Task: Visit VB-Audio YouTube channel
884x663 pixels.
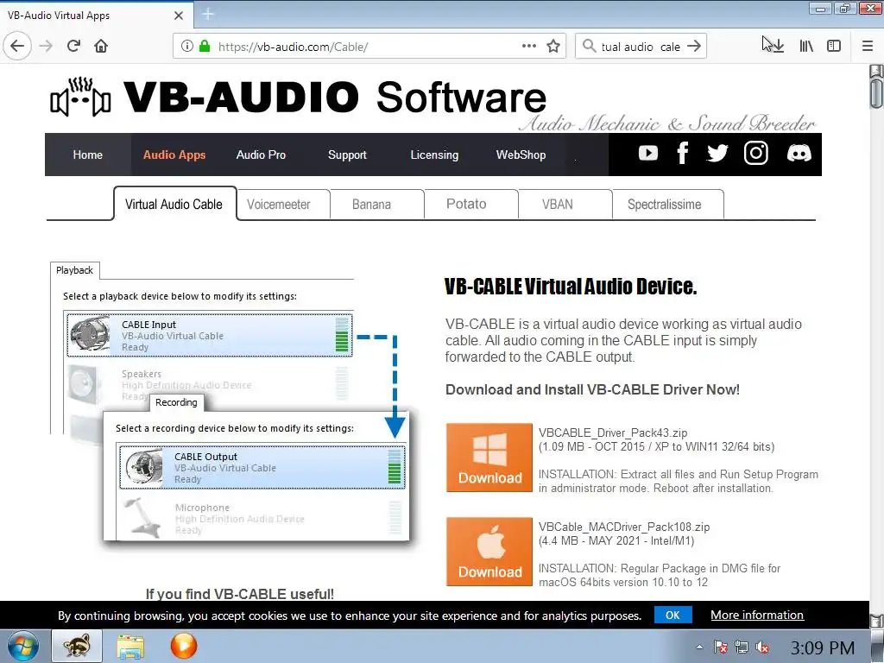Action: (x=648, y=154)
